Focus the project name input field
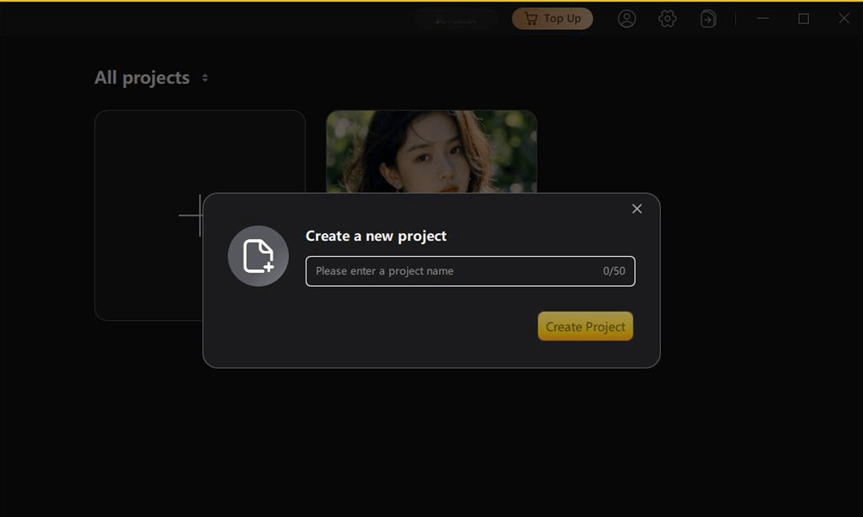This screenshot has width=863, height=517. pos(452,271)
